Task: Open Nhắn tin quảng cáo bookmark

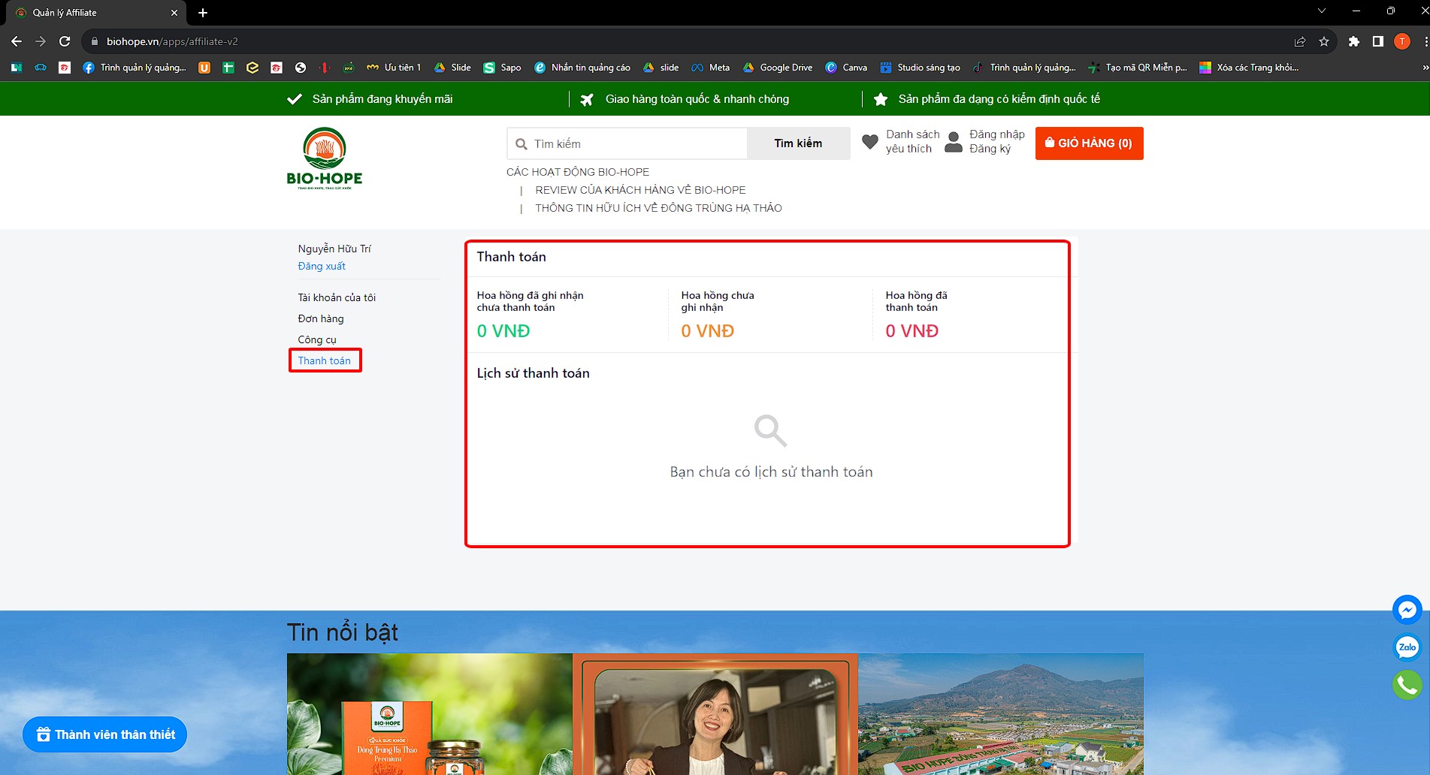Action: tap(582, 68)
